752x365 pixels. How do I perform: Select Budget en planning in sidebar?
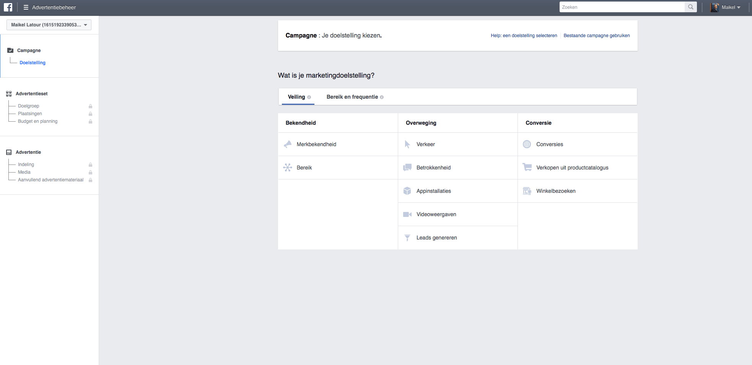tap(37, 121)
